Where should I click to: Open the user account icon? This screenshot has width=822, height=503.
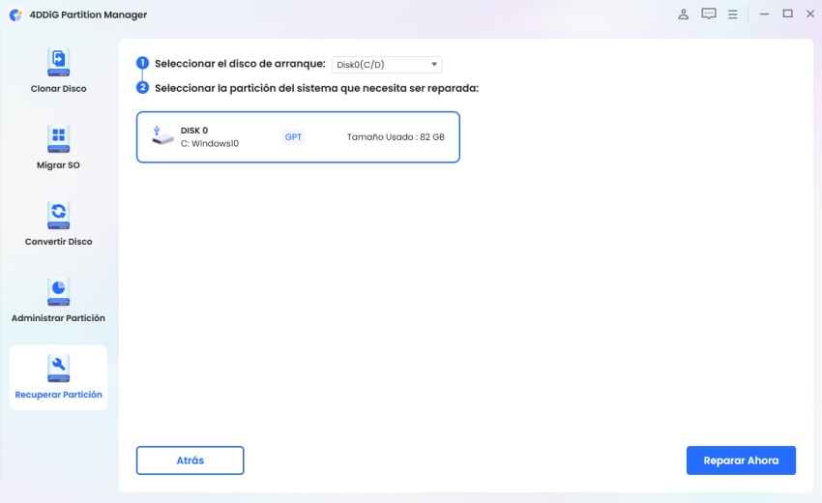(x=683, y=15)
